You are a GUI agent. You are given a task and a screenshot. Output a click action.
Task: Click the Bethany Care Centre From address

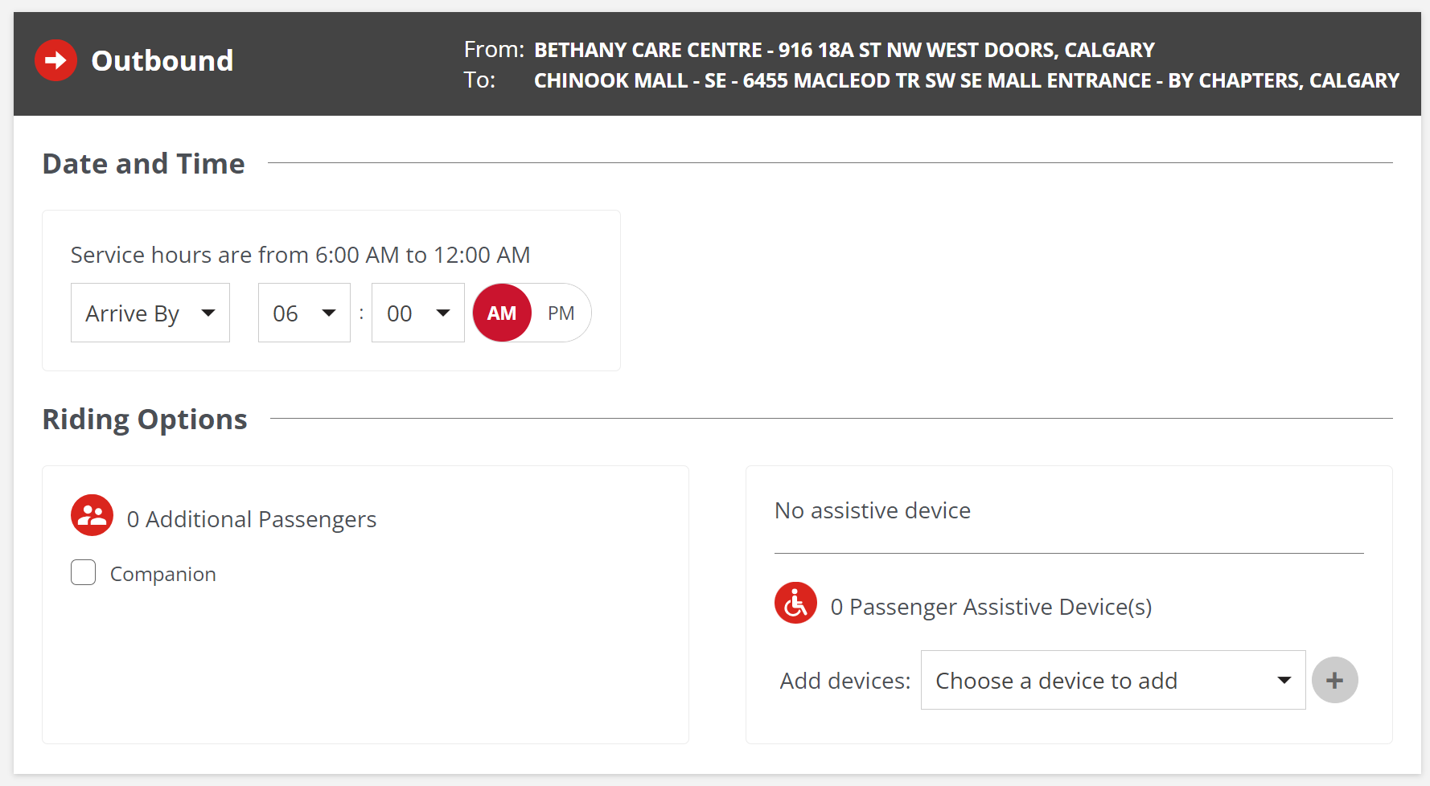pos(844,50)
